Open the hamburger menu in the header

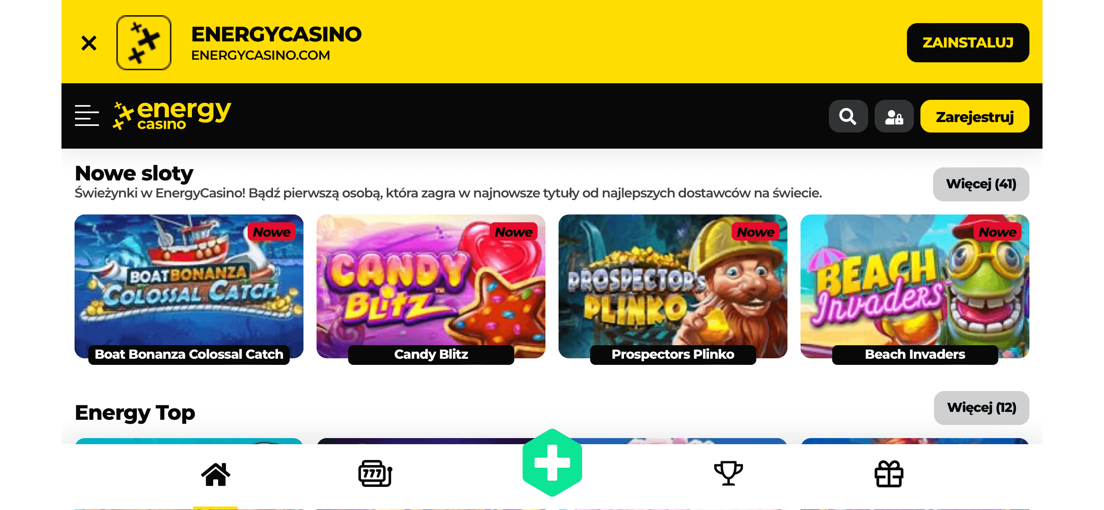pyautogui.click(x=87, y=116)
